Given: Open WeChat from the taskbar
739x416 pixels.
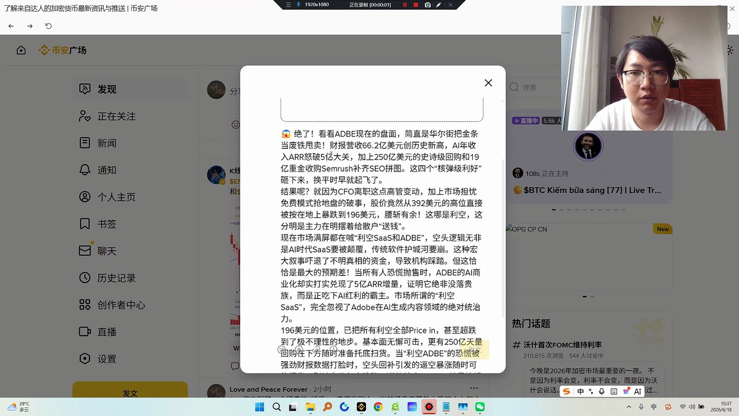Looking at the screenshot, I should coord(480,407).
